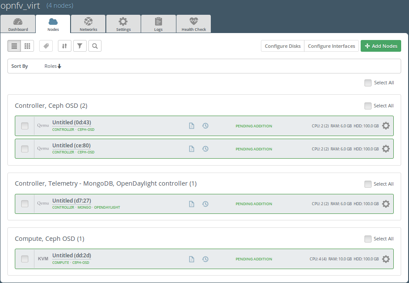409x283 pixels.
Task: Open the Networks tab
Action: coord(88,24)
